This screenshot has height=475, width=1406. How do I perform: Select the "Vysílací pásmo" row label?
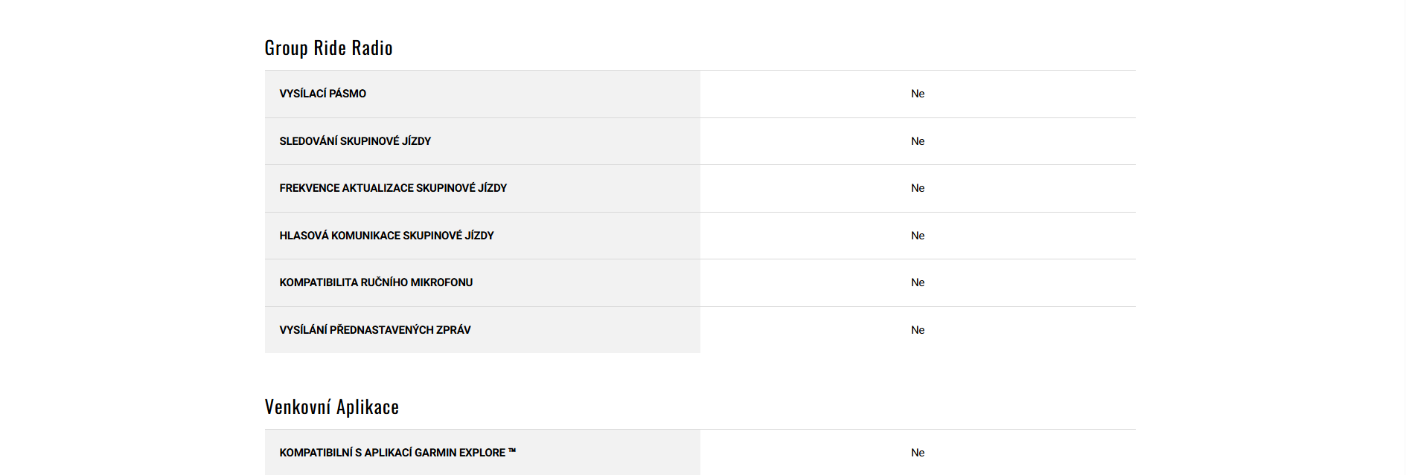click(322, 94)
